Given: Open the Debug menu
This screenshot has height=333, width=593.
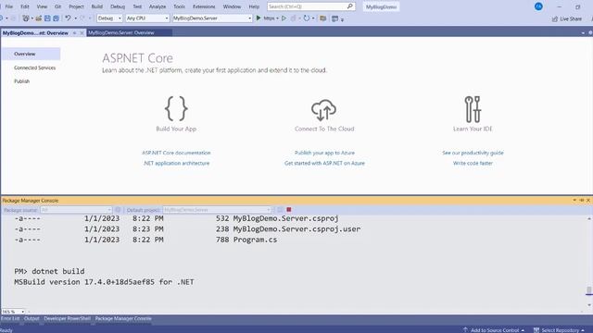Looking at the screenshot, I should [x=118, y=6].
